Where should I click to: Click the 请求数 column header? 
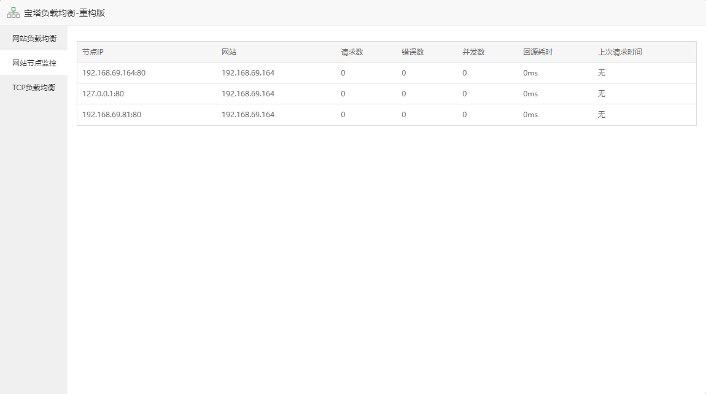(x=352, y=52)
